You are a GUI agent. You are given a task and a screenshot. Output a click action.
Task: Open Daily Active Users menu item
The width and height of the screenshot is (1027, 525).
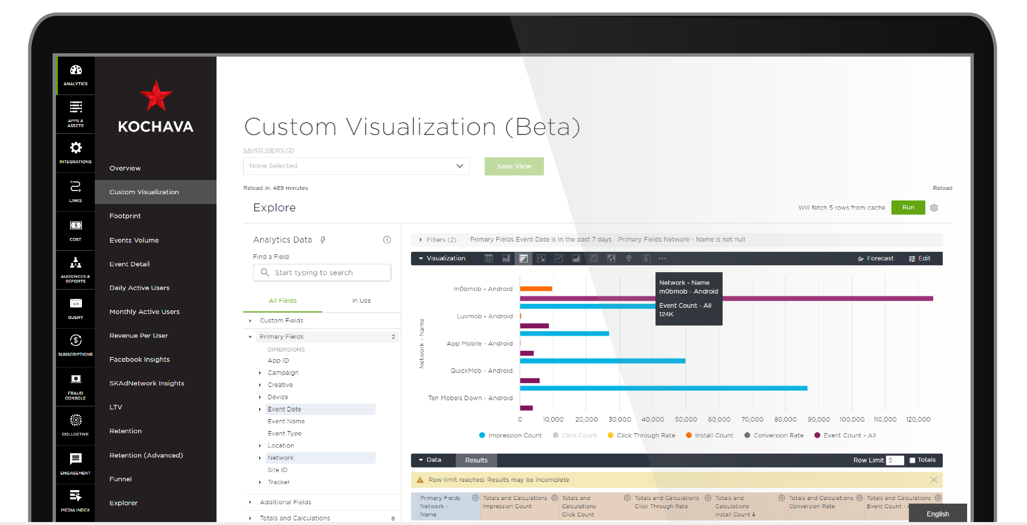pyautogui.click(x=139, y=288)
